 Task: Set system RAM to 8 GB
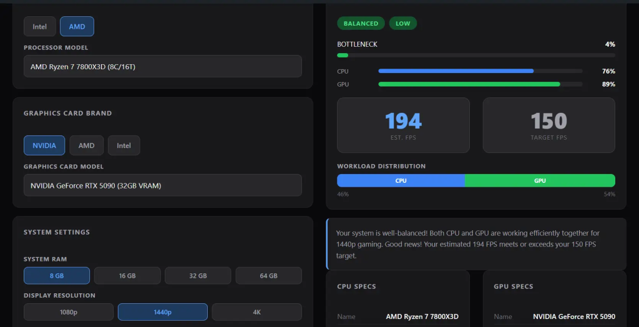tap(57, 276)
